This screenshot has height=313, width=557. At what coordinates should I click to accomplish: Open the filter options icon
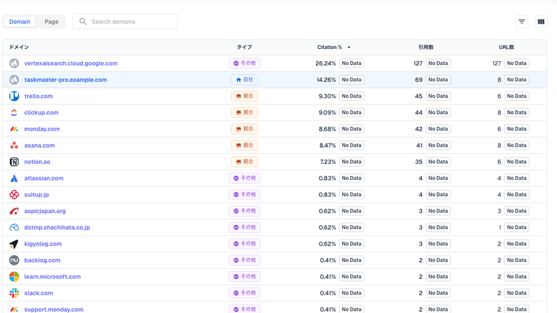tap(522, 21)
